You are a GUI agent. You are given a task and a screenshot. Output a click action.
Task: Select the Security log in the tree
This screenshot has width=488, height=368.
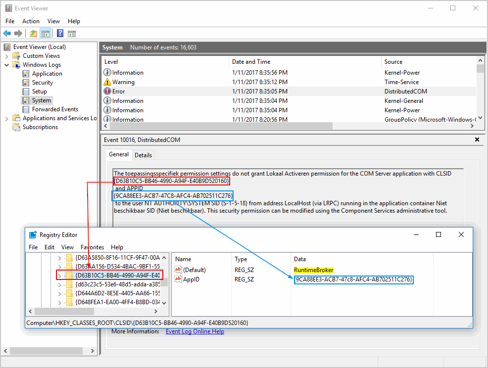(x=42, y=83)
